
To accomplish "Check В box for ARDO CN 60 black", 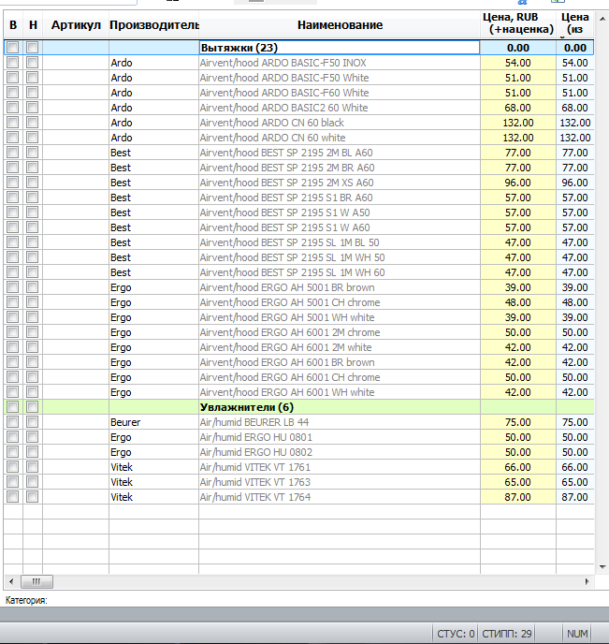I will pos(13,123).
